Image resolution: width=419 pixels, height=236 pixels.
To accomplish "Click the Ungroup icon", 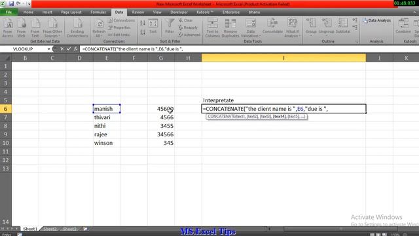I will pyautogui.click(x=326, y=27).
